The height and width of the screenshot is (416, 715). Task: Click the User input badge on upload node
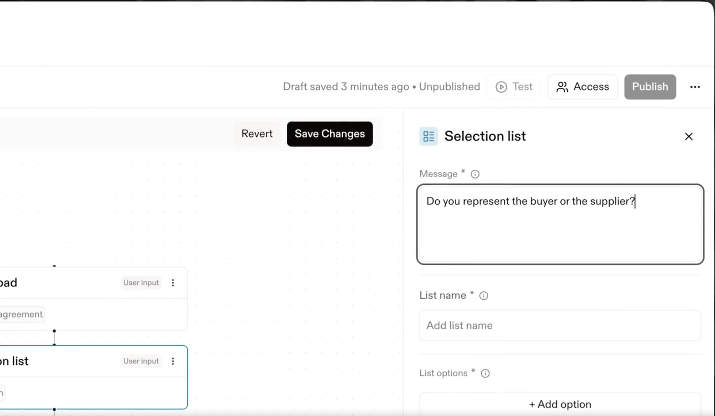(x=141, y=283)
